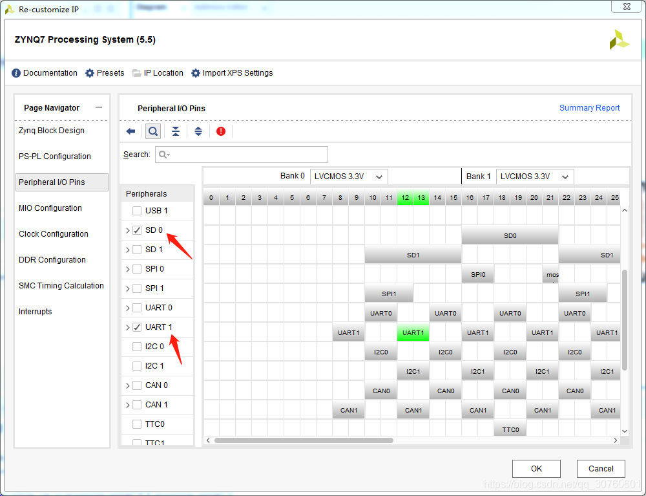Open Interrupts page
Image resolution: width=646 pixels, height=496 pixels.
[x=36, y=312]
